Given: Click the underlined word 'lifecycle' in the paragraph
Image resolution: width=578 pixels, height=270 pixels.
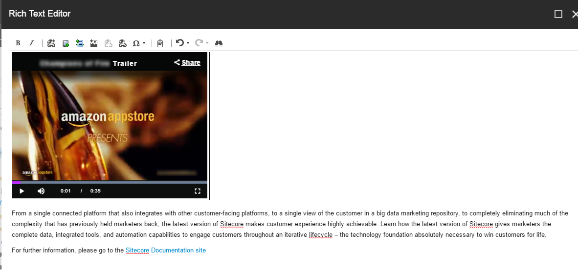Looking at the screenshot, I should pos(321,235).
